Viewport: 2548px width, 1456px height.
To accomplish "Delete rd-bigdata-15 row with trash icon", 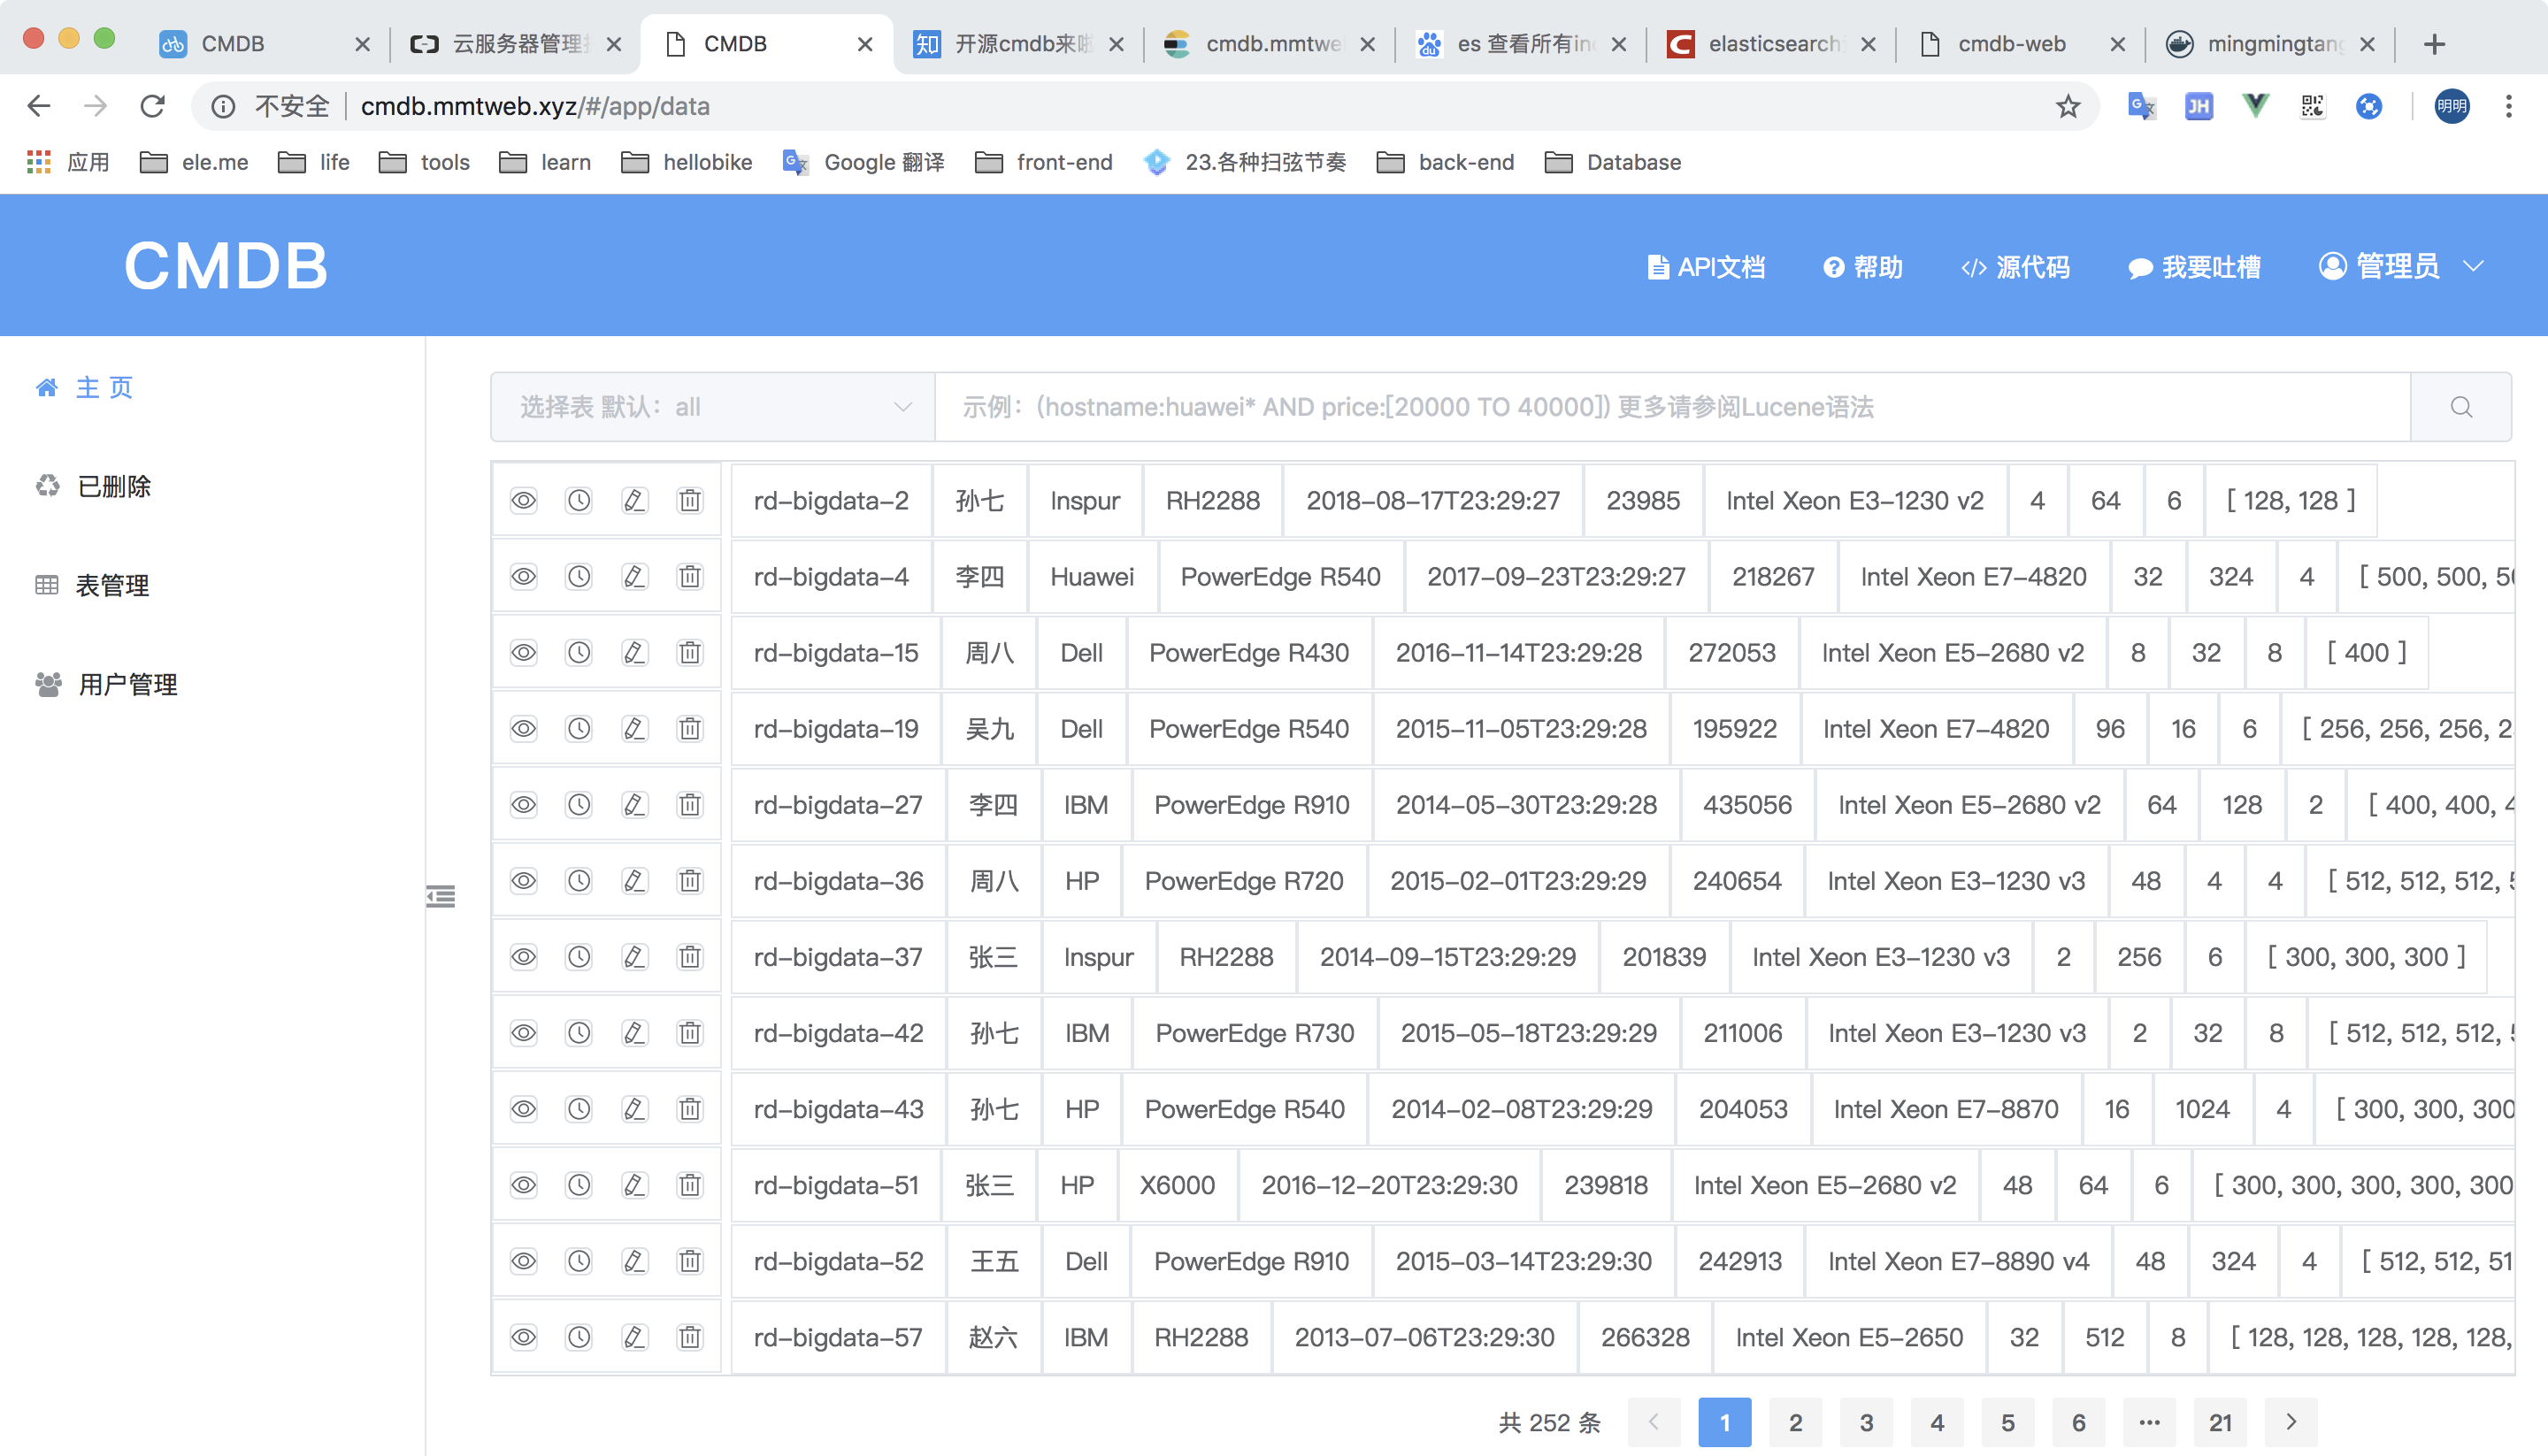I will (x=690, y=653).
